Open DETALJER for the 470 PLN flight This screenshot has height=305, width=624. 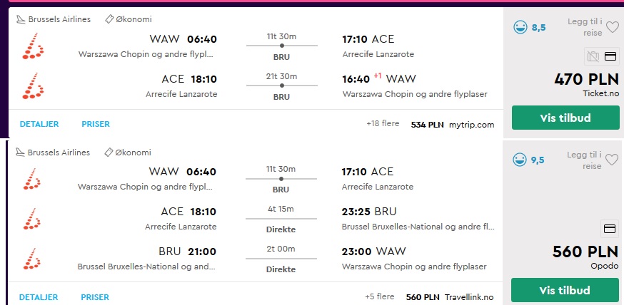(39, 124)
